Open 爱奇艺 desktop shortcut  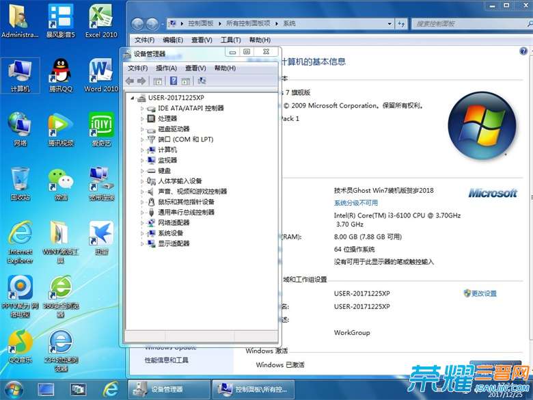click(101, 129)
